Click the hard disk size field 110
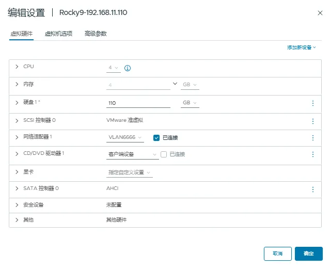Viewport: 330px width, 269px height. click(138, 103)
